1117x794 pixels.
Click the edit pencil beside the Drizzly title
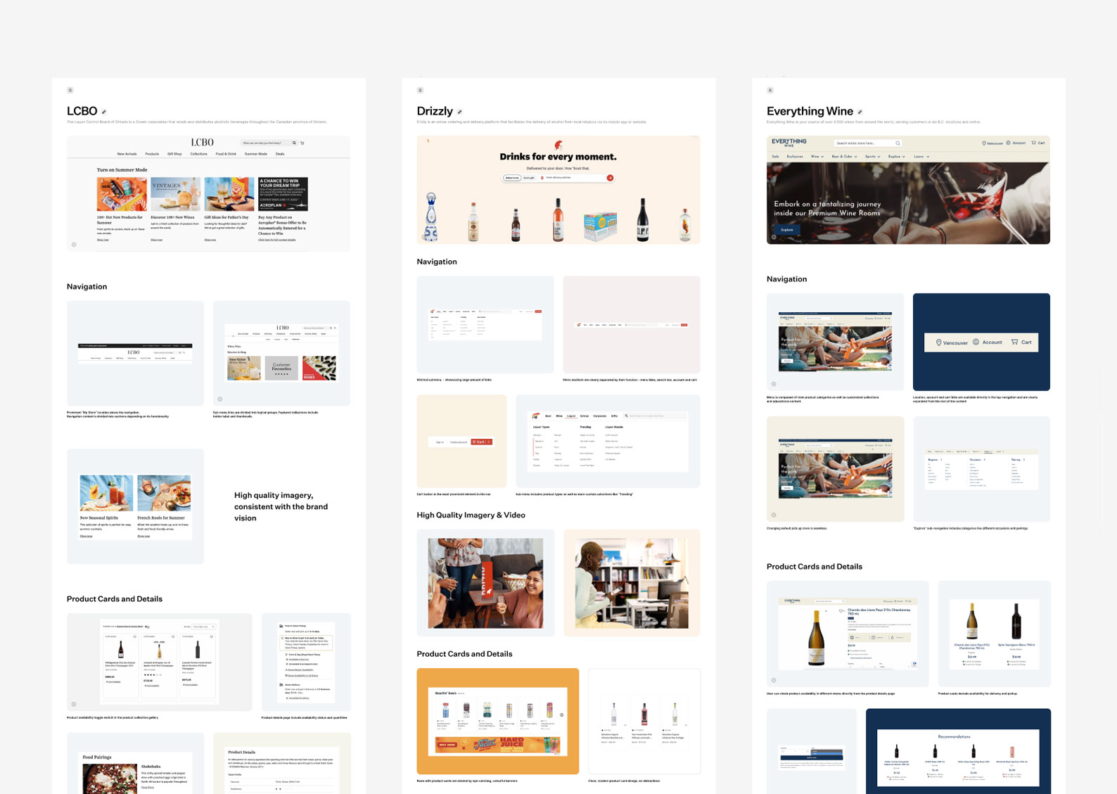[x=460, y=112]
